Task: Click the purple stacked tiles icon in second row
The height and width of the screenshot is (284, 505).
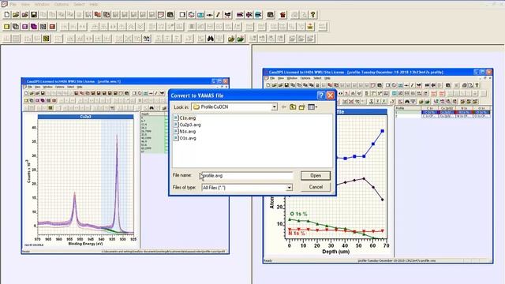Action: point(34,27)
